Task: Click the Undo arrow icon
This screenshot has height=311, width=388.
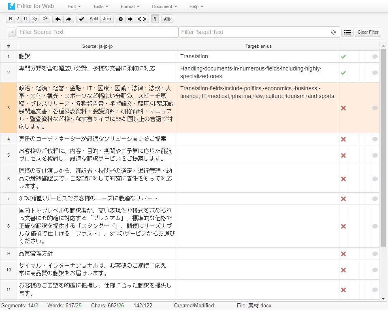Action: 57,19
